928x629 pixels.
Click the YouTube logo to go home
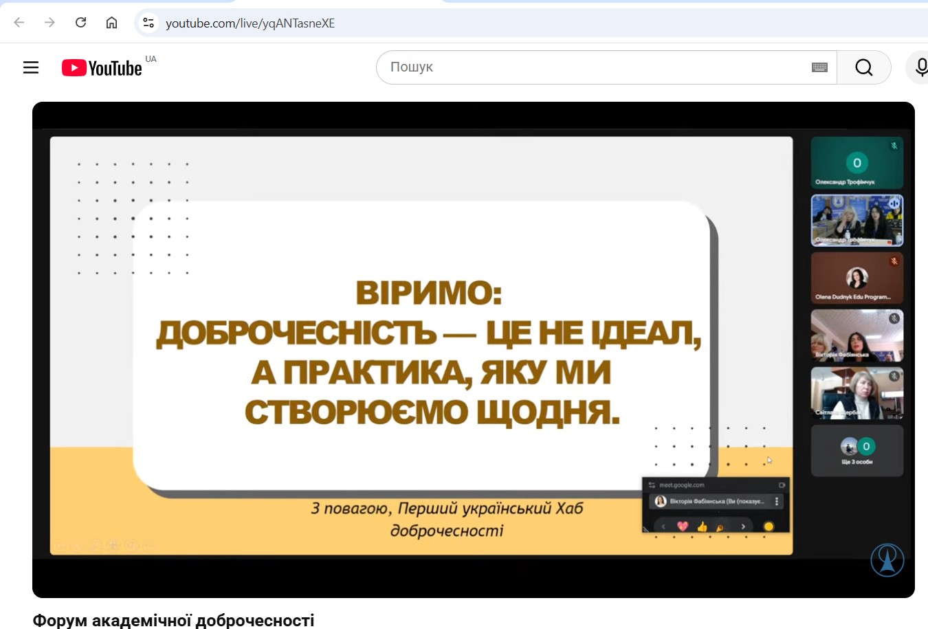coord(102,67)
